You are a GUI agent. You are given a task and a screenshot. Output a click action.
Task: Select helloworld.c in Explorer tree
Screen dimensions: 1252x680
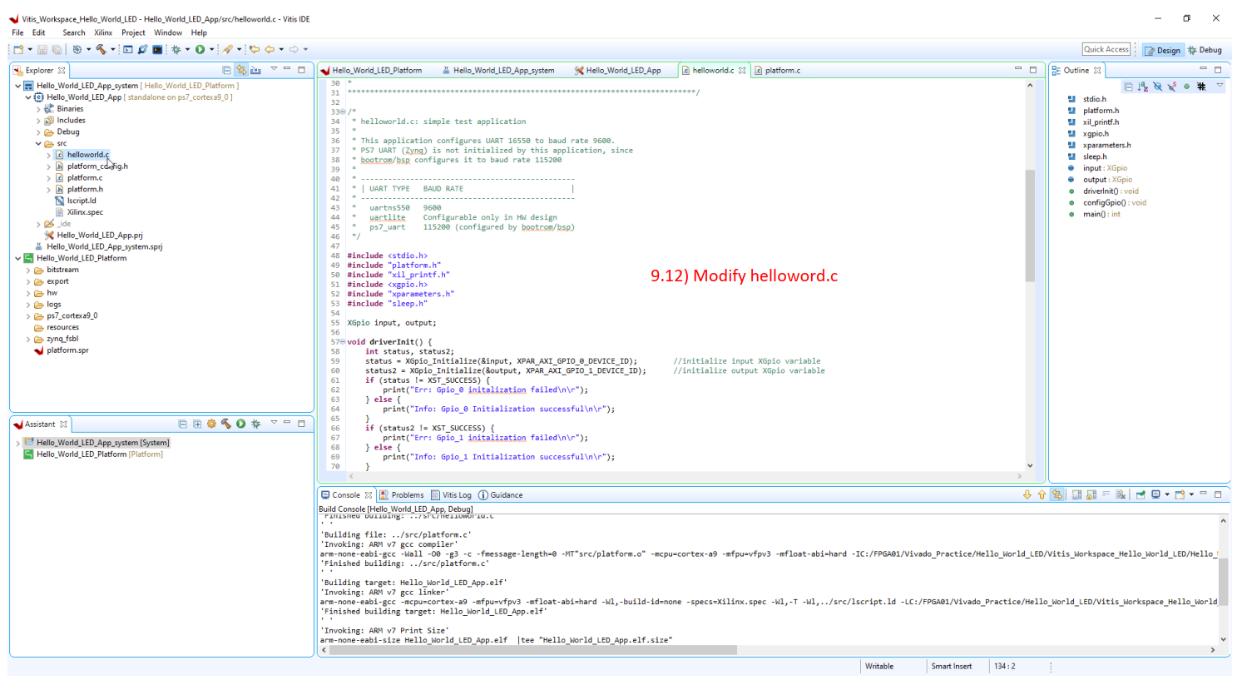(x=87, y=155)
